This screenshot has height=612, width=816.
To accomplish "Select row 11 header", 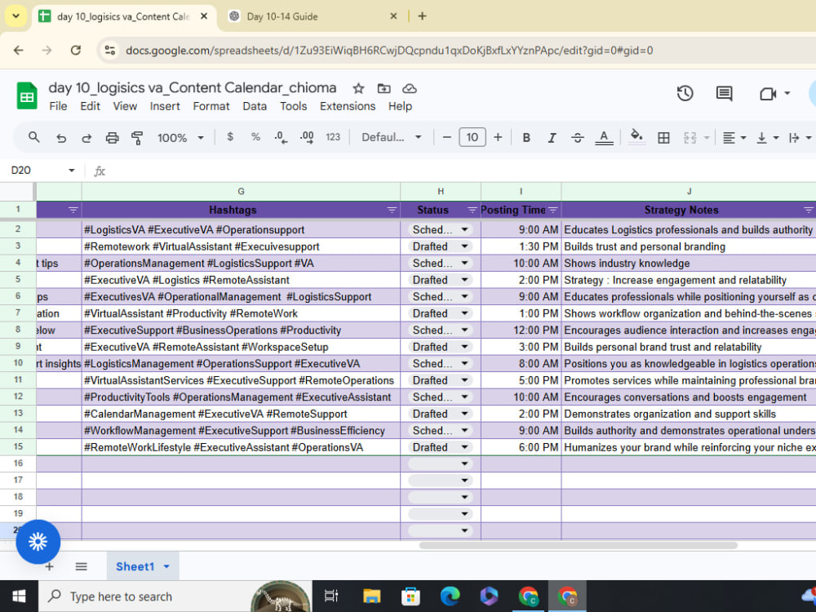I will pos(18,380).
